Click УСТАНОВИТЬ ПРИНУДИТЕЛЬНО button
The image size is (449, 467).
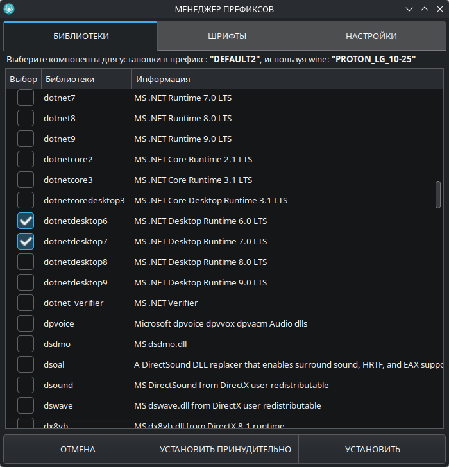point(225,449)
